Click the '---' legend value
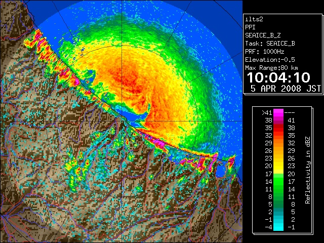 290,112
